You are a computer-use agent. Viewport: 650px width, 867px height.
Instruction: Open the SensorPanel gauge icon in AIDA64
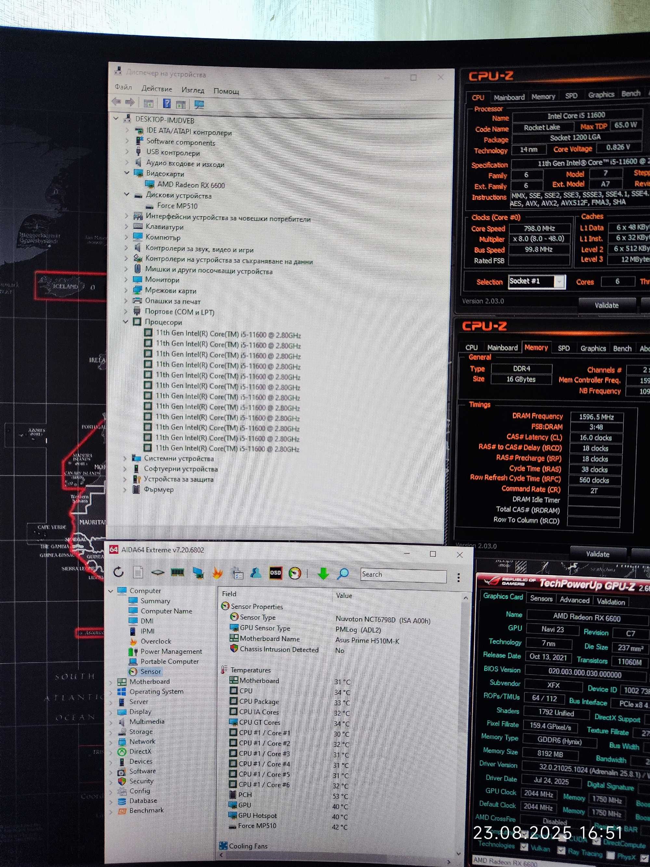pyautogui.click(x=295, y=573)
